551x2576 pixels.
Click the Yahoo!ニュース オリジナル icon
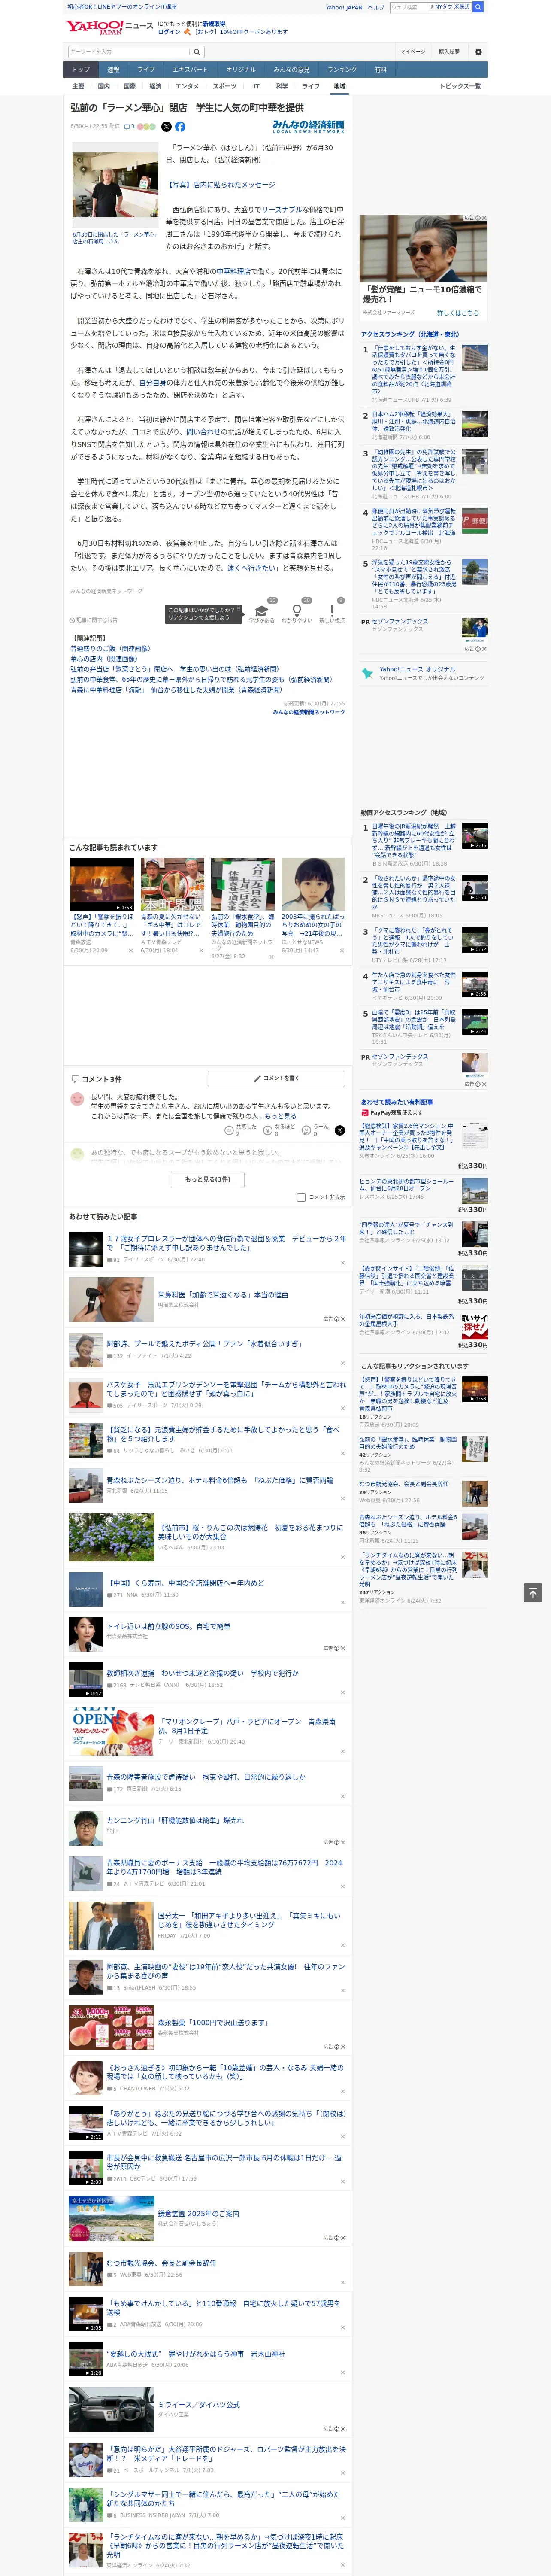(368, 673)
